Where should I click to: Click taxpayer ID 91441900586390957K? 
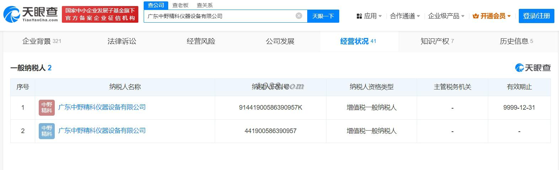click(271, 108)
